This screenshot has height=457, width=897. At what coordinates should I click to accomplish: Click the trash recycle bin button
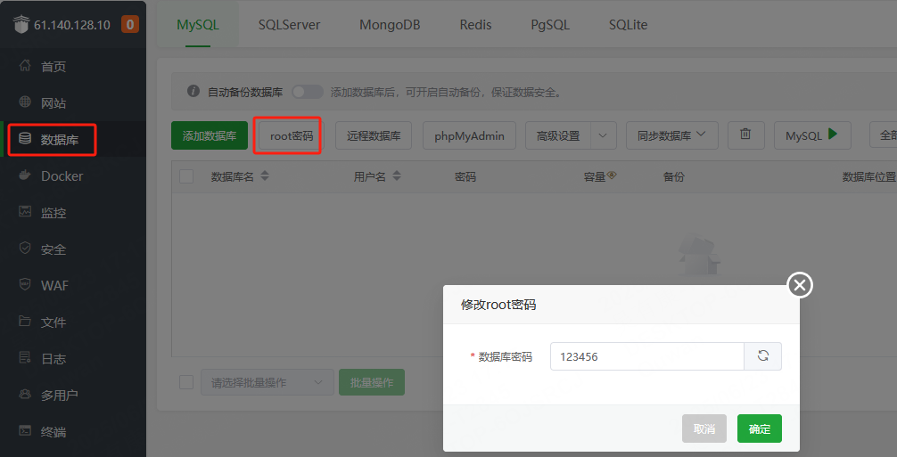click(745, 135)
